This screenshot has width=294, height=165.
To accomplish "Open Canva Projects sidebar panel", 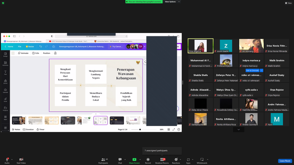I will pyautogui.click(x=5, y=109).
